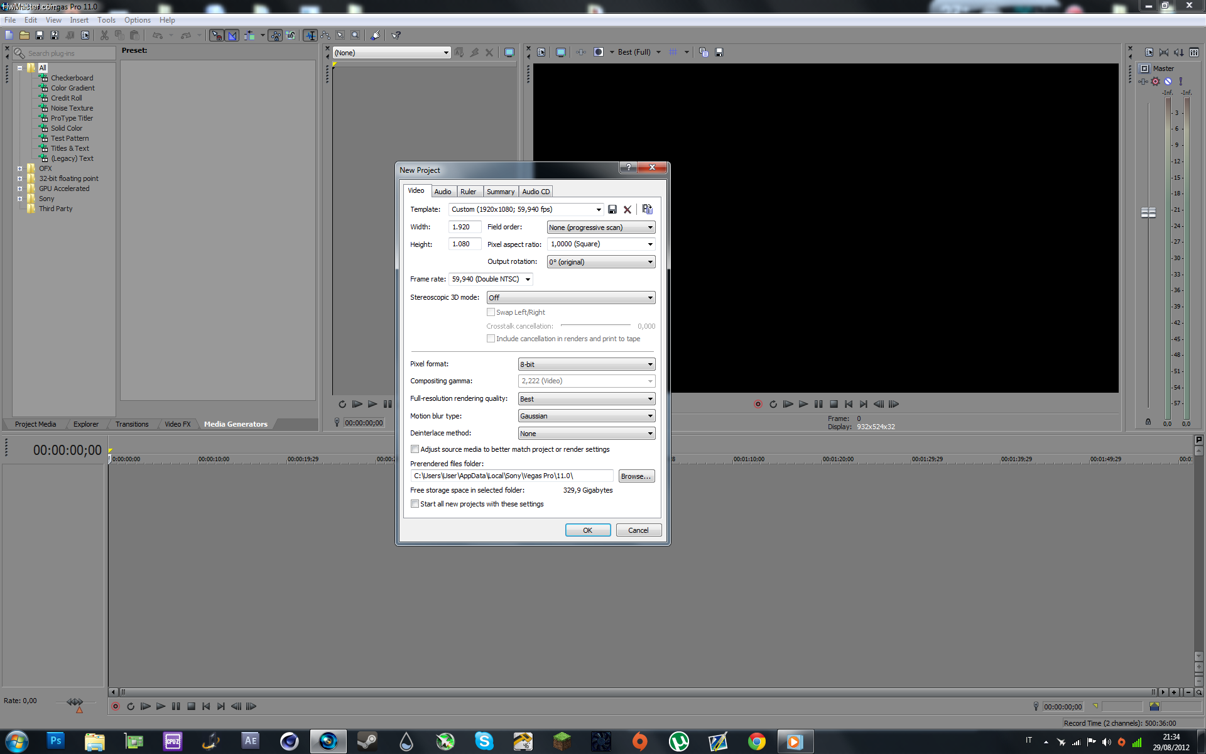Open the Tools menu
Viewport: 1206px width, 754px height.
coord(106,20)
